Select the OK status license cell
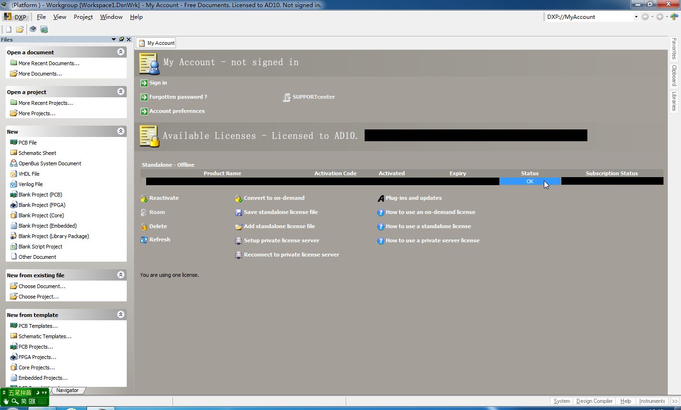The height and width of the screenshot is (410, 681). 530,181
